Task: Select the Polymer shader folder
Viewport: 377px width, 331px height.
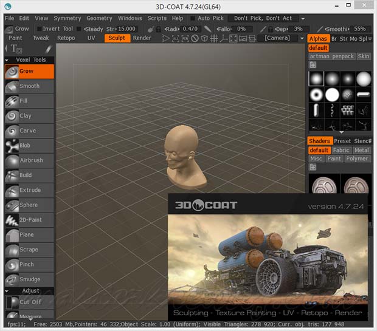Action: coord(357,159)
